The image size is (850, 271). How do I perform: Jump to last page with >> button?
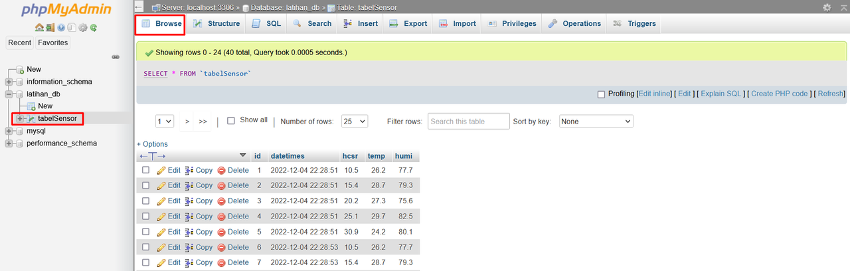[203, 122]
